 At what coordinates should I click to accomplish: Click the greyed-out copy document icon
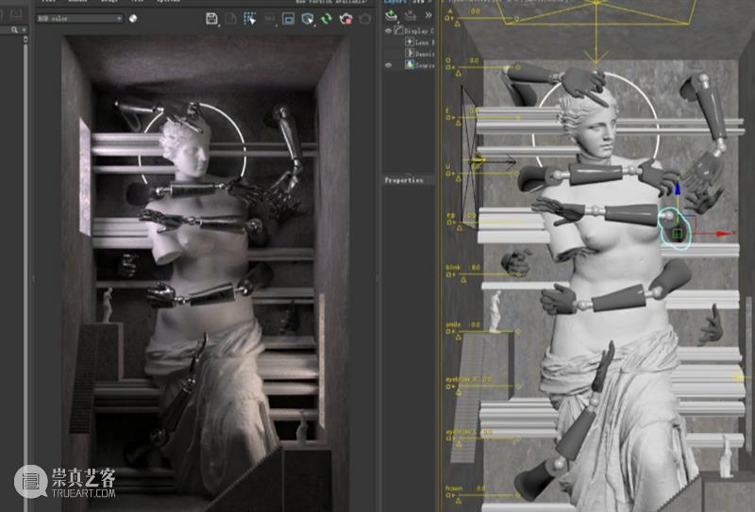click(231, 19)
